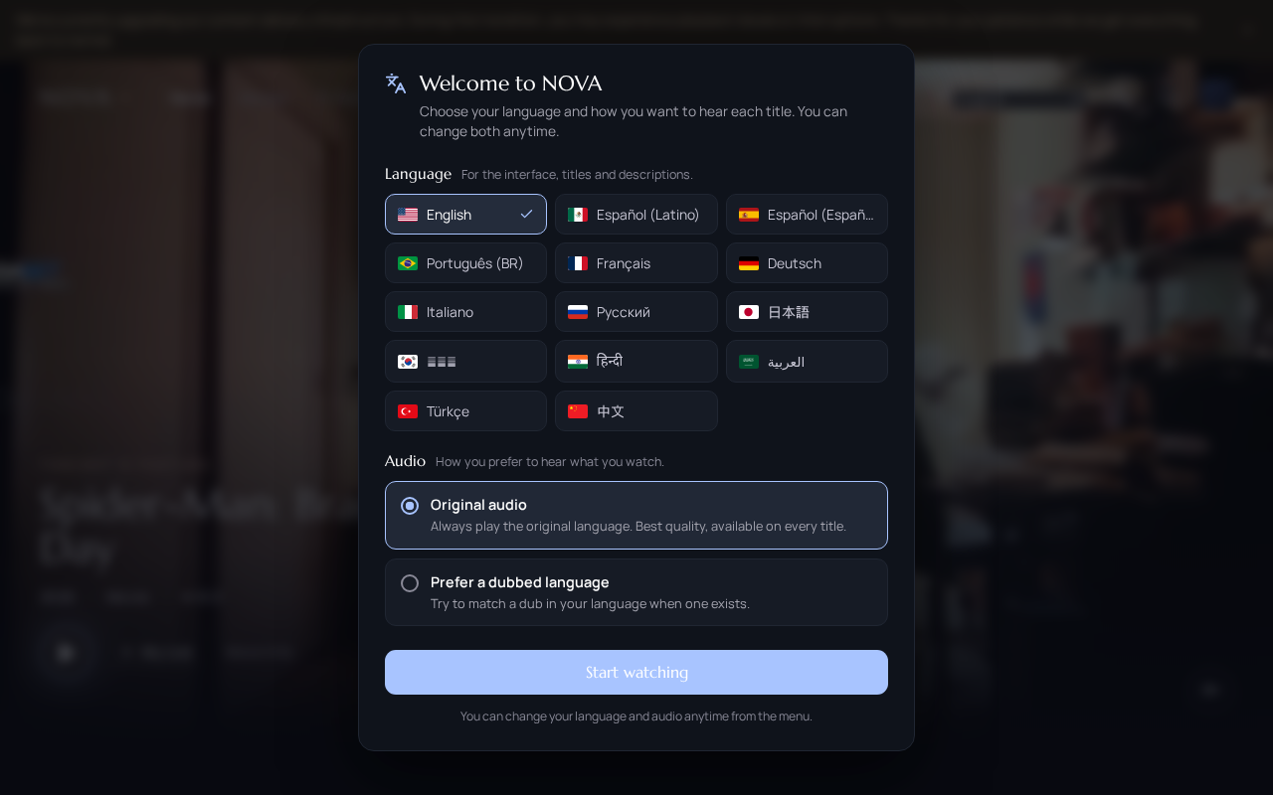Image resolution: width=1273 pixels, height=795 pixels.
Task: Select the Original audio radio button
Action: 410,506
